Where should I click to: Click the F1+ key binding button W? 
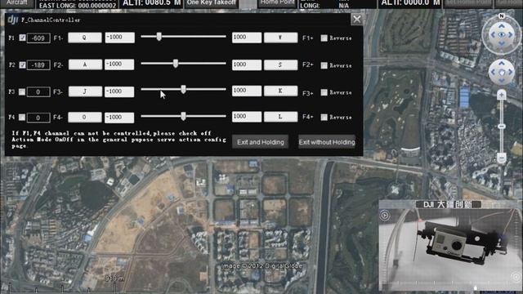[x=280, y=38]
